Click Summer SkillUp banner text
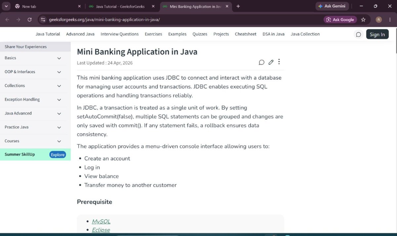397x236 pixels. click(x=20, y=154)
